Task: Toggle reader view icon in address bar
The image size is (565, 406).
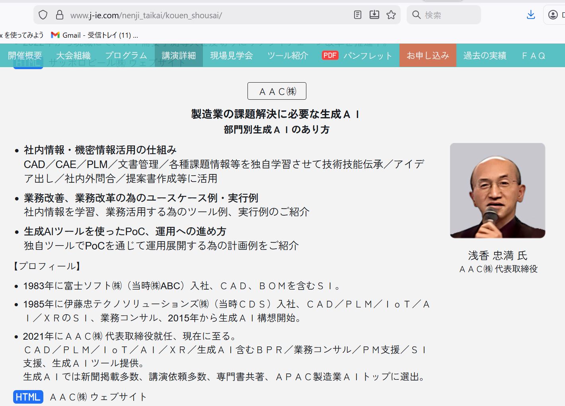Action: 357,15
